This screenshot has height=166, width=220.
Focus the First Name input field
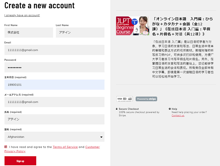(29, 32)
